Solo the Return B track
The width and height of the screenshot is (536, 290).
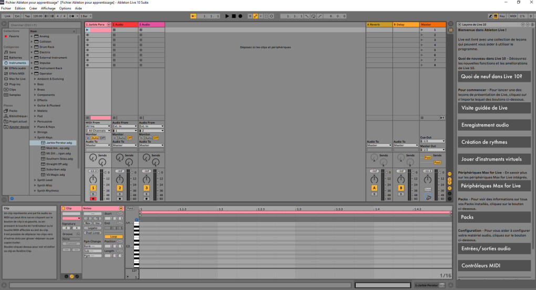[401, 194]
